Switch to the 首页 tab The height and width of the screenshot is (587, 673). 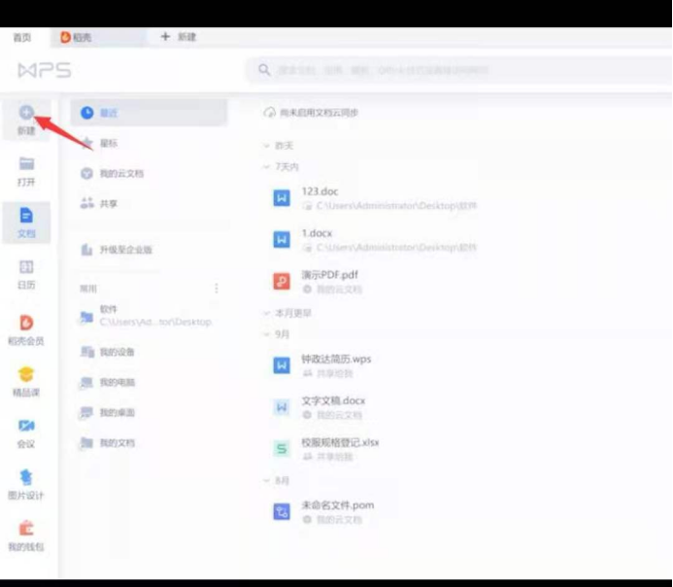pyautogui.click(x=22, y=37)
